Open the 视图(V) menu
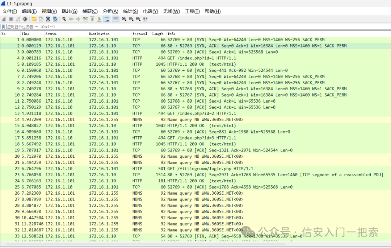 click(49, 11)
